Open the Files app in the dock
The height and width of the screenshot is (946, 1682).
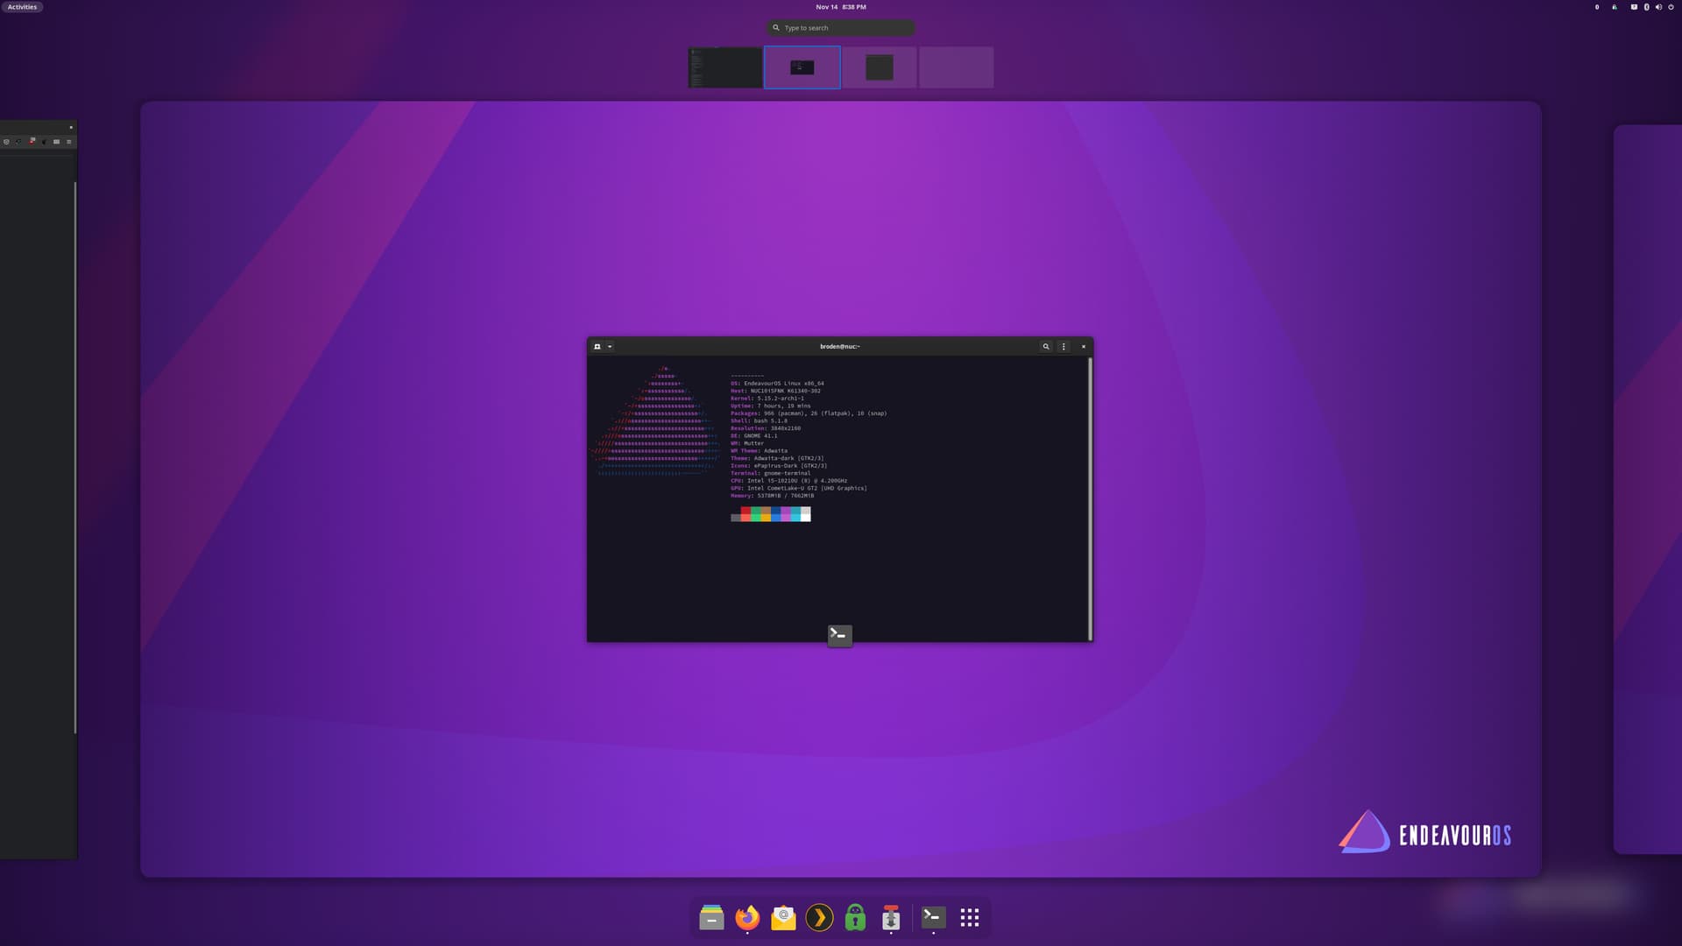711,917
